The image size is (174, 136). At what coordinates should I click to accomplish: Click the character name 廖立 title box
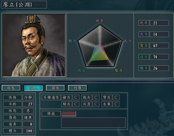(x=24, y=5)
